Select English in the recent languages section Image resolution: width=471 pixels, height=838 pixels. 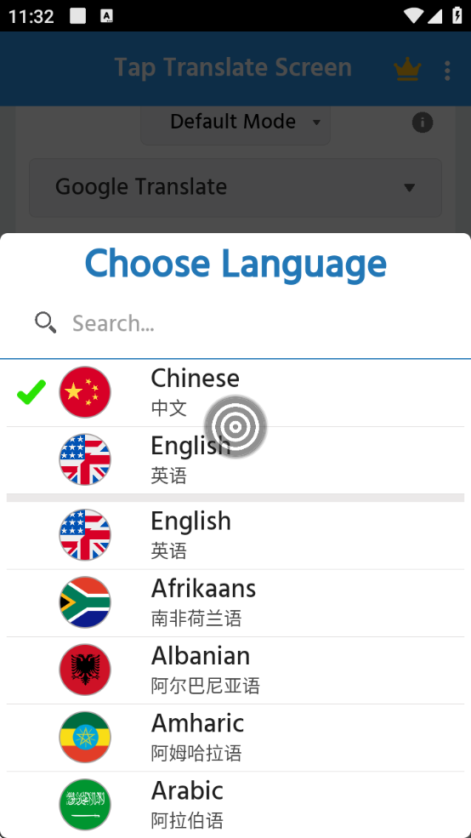pyautogui.click(x=235, y=460)
